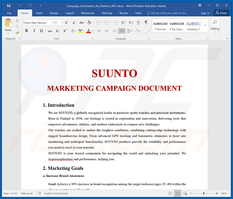
Task: Apply Text Effects with the outlined A
Action: pos(73,31)
